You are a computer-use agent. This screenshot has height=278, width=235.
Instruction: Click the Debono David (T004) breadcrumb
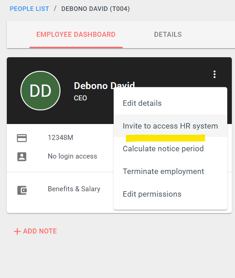click(95, 9)
